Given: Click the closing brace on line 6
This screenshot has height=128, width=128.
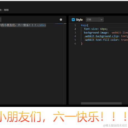Looking at the screenshot, I should [x=82, y=44].
